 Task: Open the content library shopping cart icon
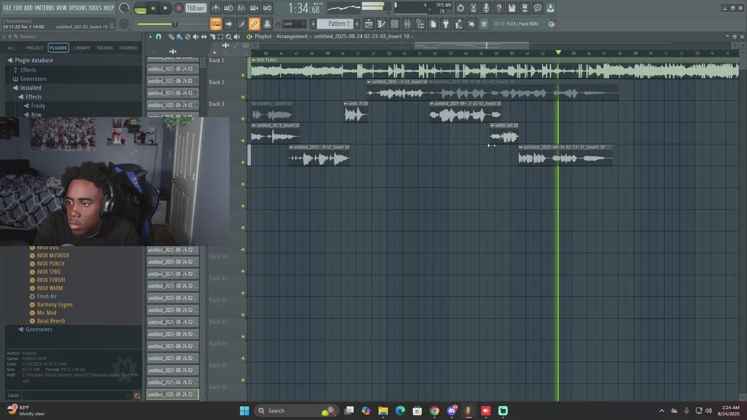point(484,24)
